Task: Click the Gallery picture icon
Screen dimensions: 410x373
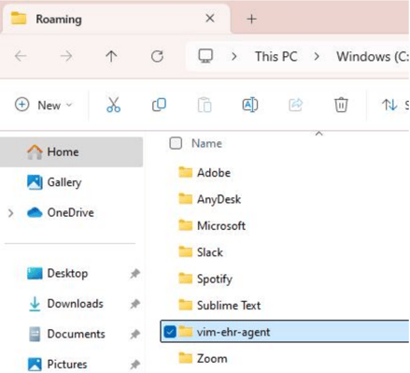Action: (x=35, y=182)
